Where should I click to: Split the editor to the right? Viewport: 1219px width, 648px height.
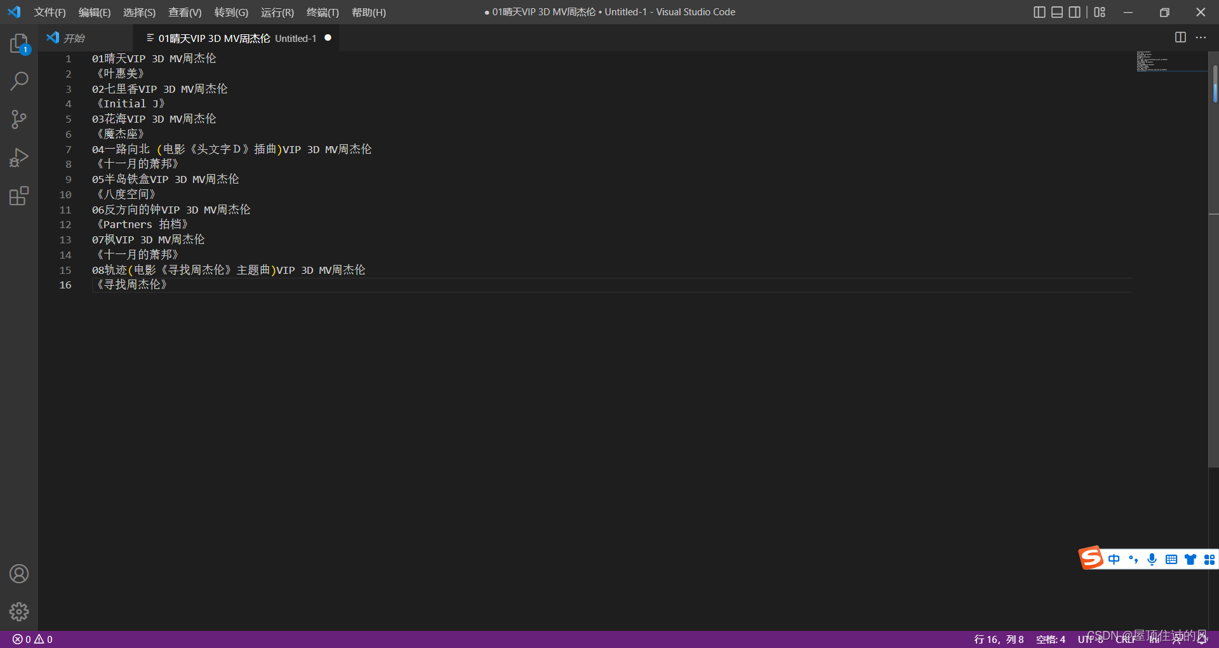pyautogui.click(x=1180, y=37)
